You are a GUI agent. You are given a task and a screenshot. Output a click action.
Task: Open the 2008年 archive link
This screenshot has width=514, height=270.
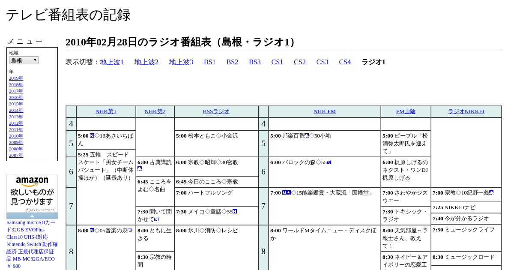[x=16, y=149]
